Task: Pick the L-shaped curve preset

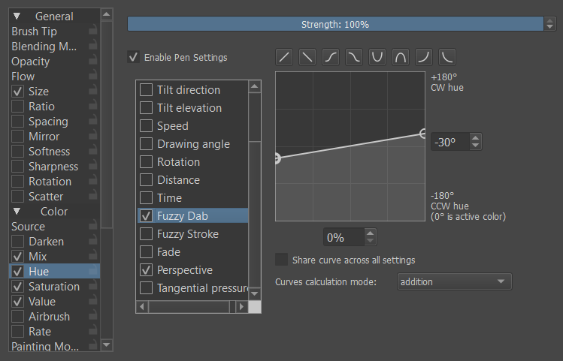Action: click(x=448, y=56)
